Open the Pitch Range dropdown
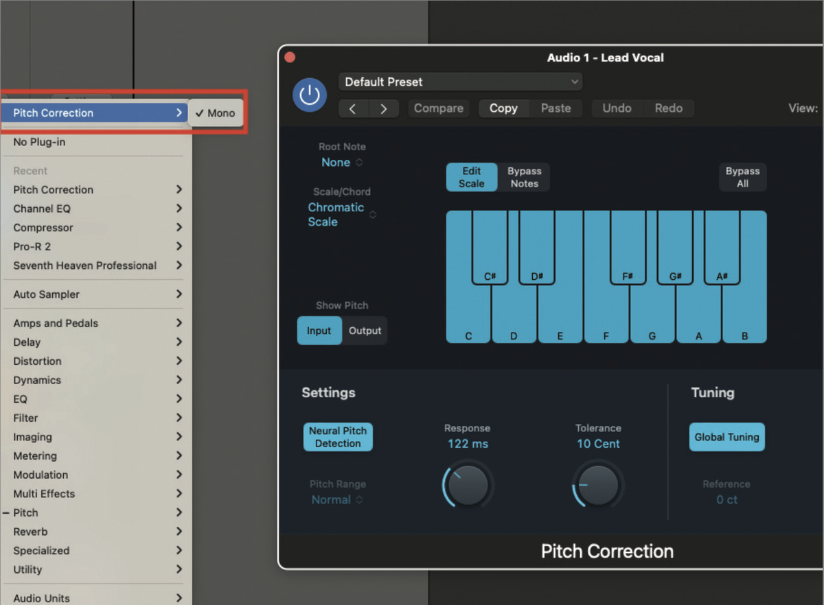Viewport: 824px width, 605px height. 336,499
